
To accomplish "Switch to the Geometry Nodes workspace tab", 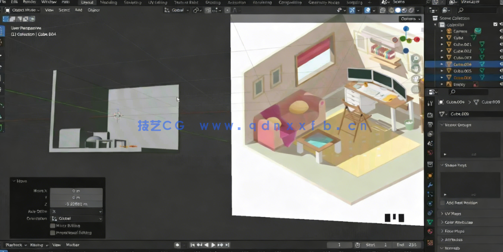I will (x=324, y=3).
